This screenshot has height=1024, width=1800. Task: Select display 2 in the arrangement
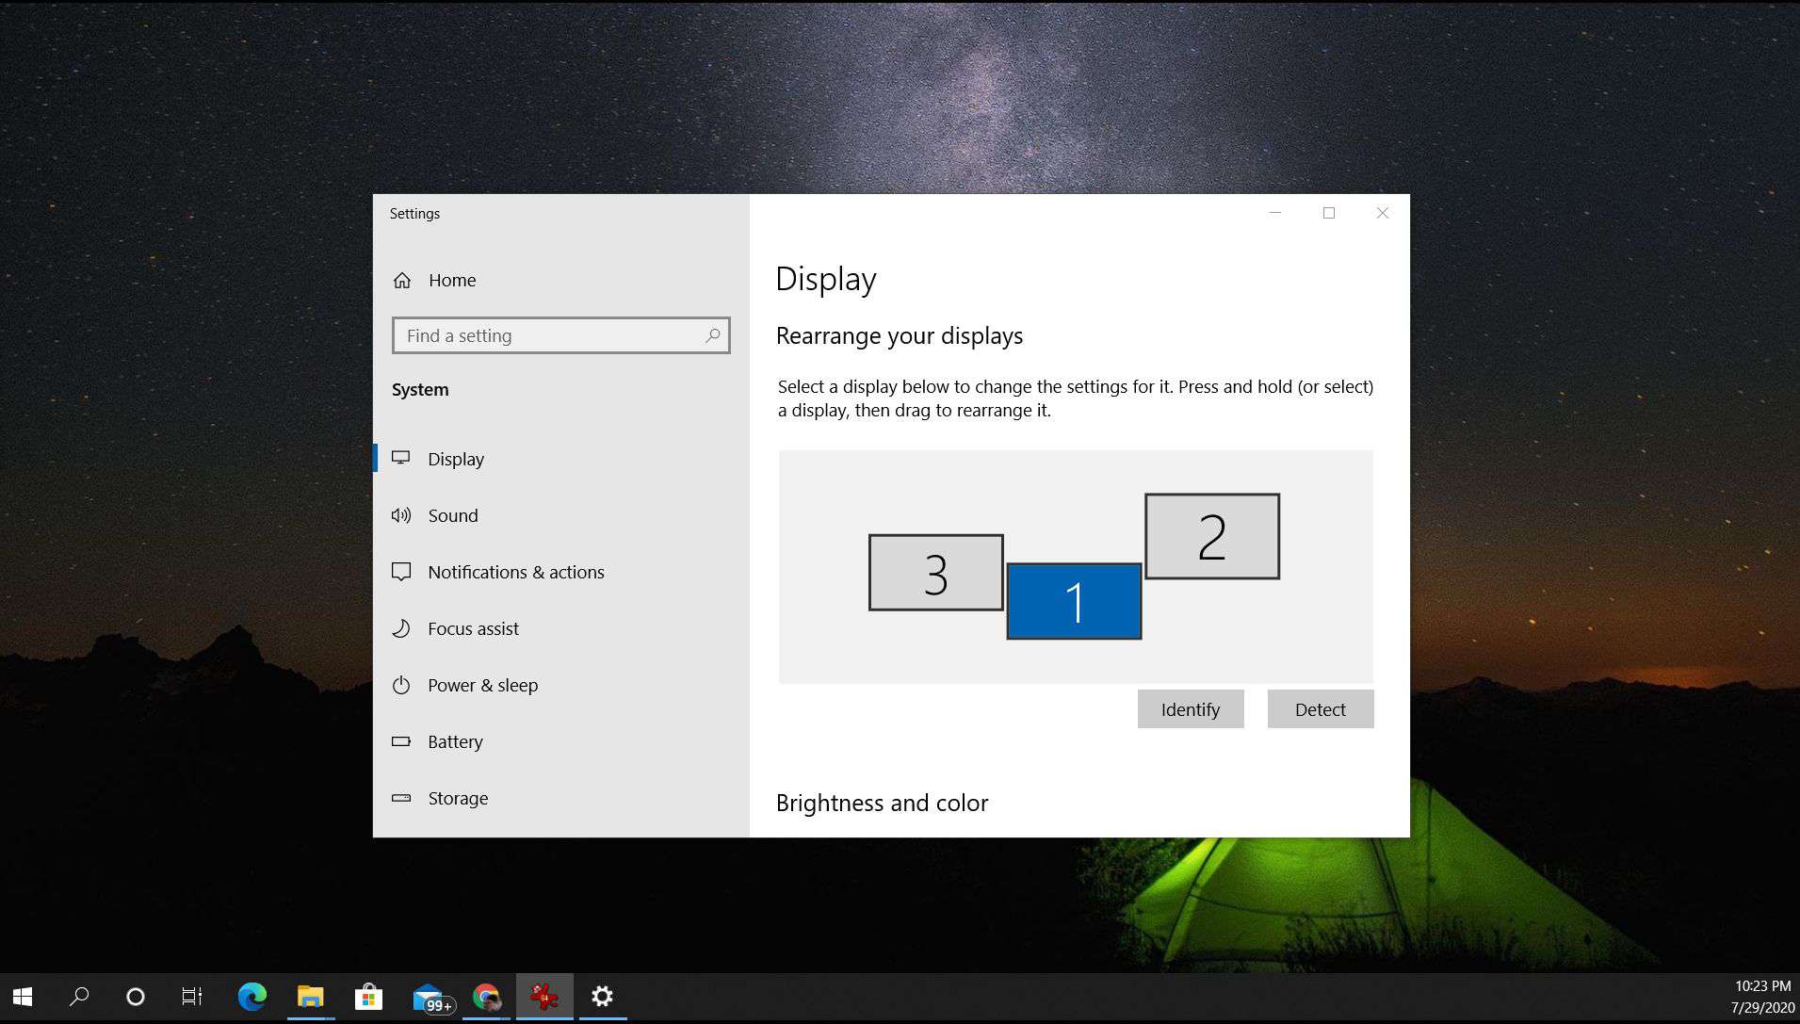pos(1212,536)
